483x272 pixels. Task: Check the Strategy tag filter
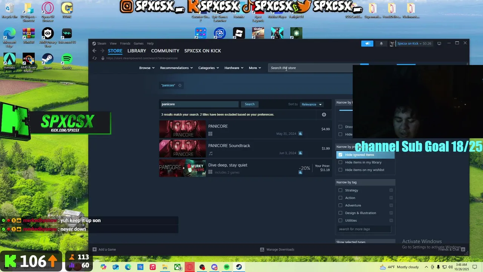[x=340, y=190]
